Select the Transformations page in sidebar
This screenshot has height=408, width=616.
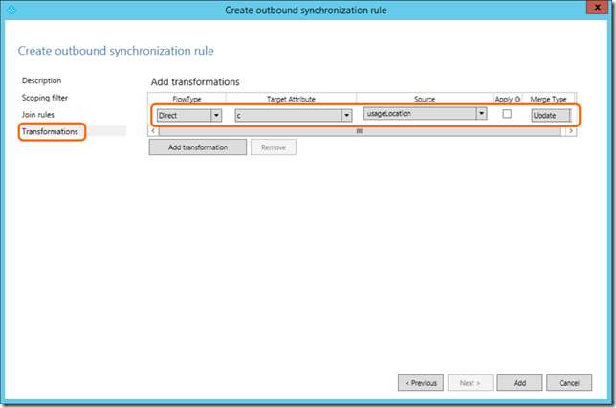(x=50, y=131)
